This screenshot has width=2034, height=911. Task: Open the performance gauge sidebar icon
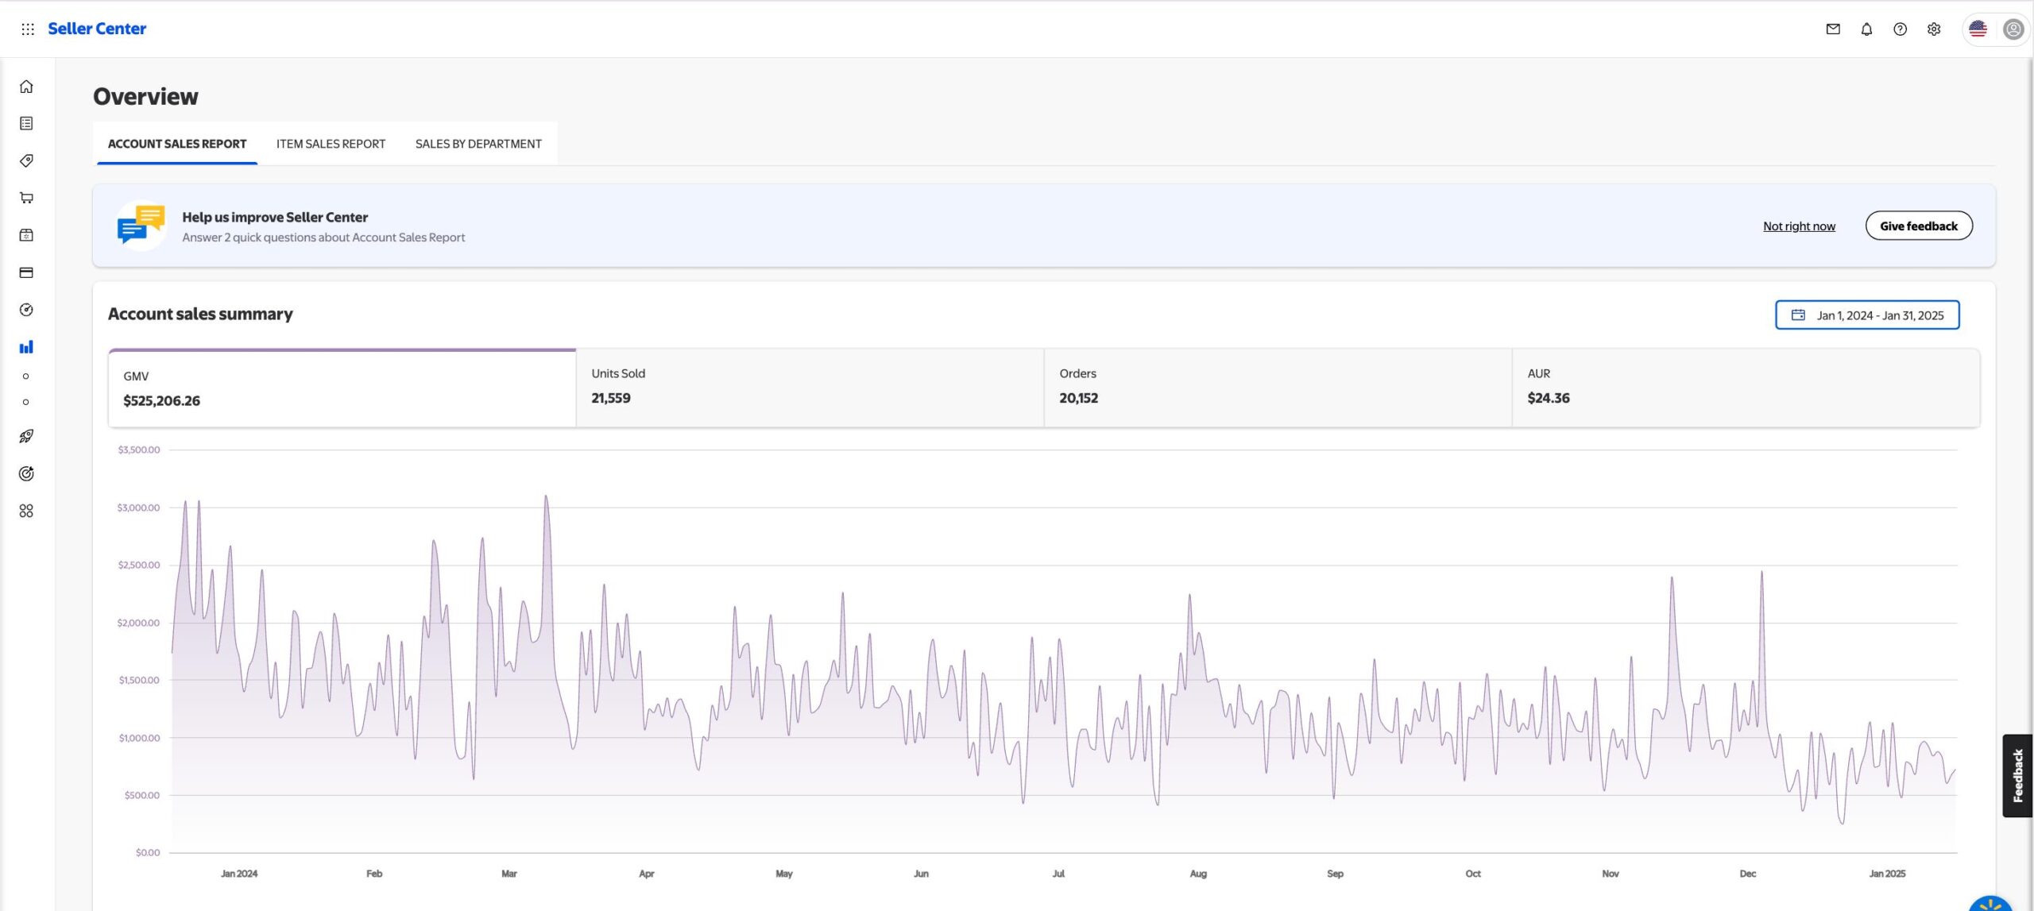[x=26, y=310]
